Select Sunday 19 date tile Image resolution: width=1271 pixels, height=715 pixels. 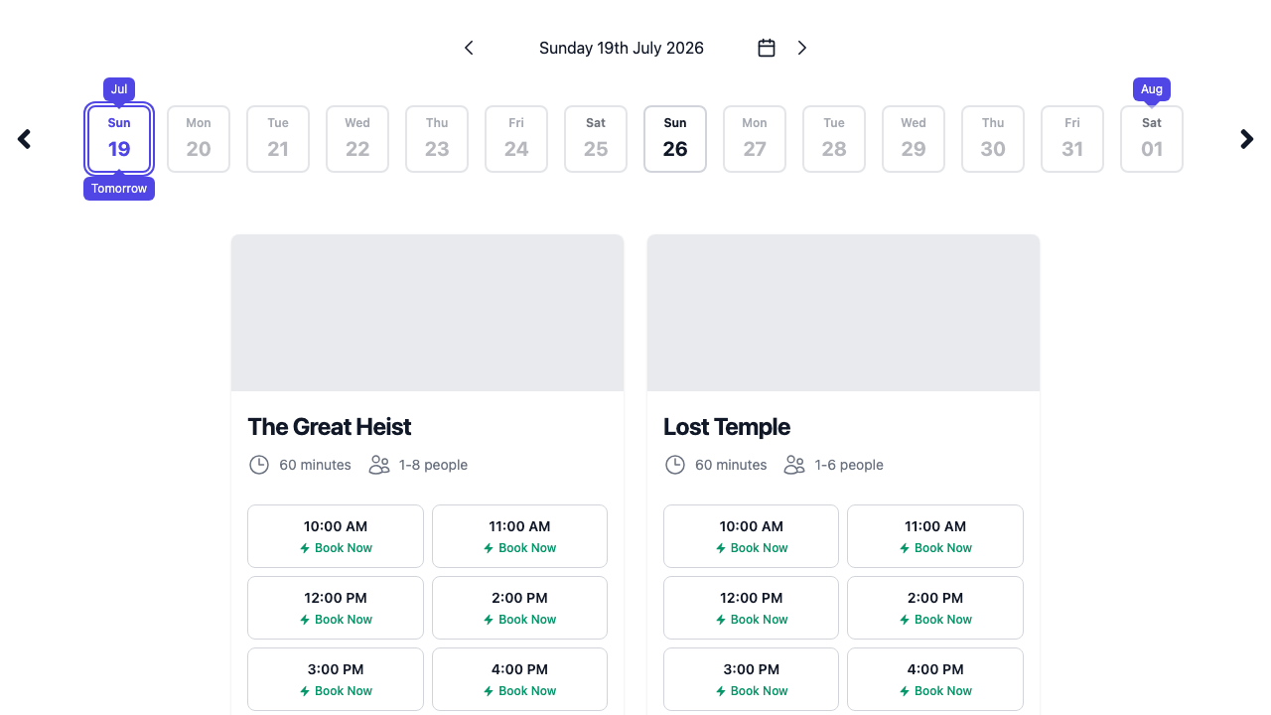click(119, 139)
